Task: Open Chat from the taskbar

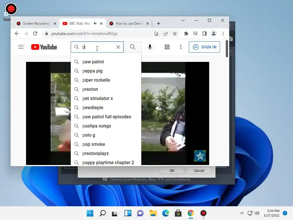Action: point(140,213)
